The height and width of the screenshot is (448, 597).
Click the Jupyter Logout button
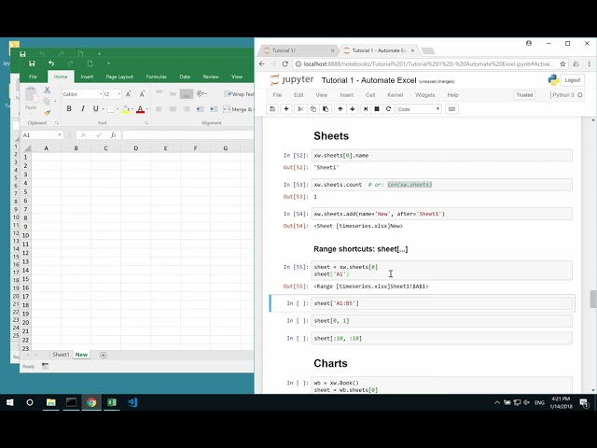(572, 80)
